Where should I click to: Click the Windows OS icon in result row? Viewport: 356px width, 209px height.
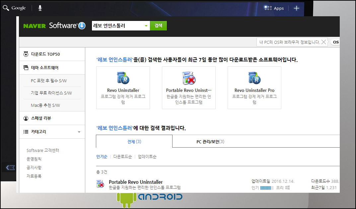tap(287, 188)
